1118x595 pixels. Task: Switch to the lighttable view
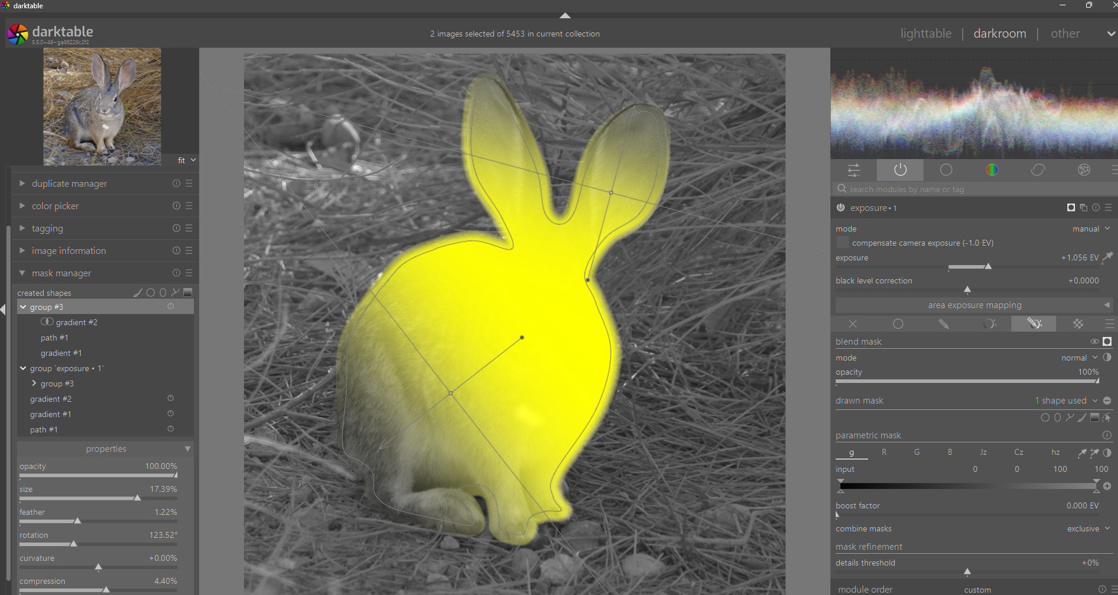(925, 34)
